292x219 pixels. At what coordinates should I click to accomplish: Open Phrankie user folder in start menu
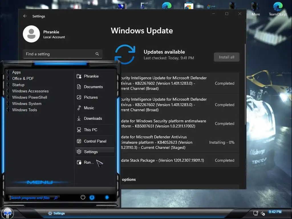(95, 76)
